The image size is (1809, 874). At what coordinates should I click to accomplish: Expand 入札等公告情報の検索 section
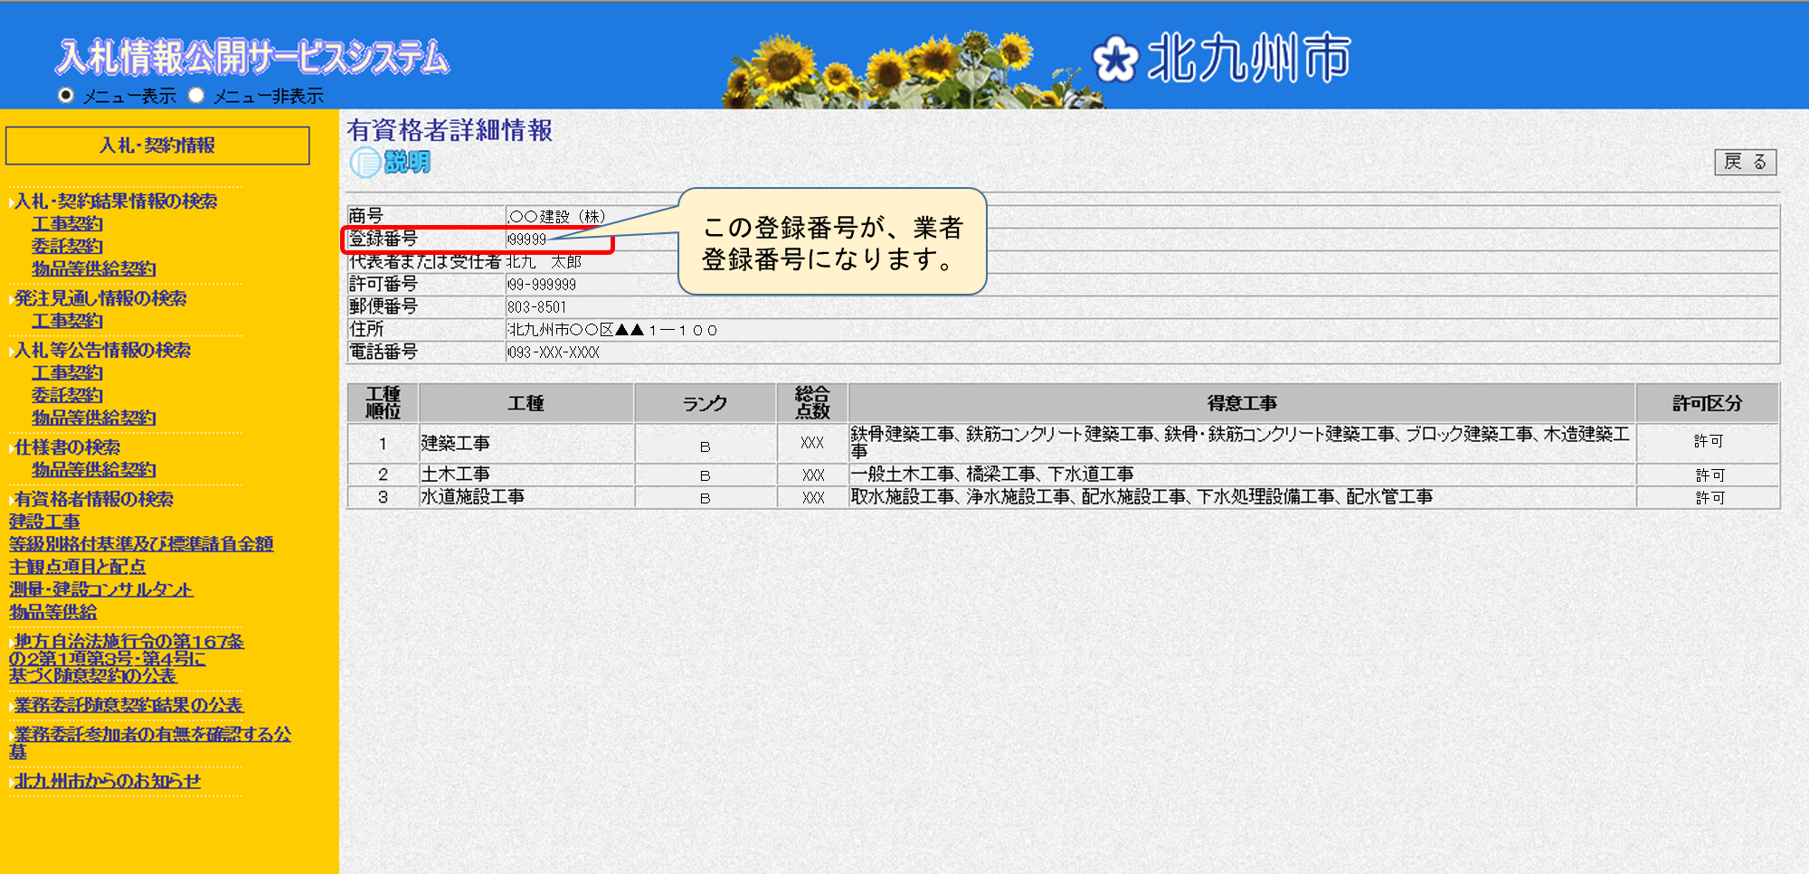[102, 350]
